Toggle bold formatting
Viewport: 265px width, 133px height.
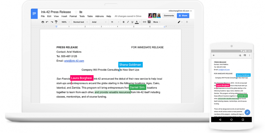[x=123, y=22]
